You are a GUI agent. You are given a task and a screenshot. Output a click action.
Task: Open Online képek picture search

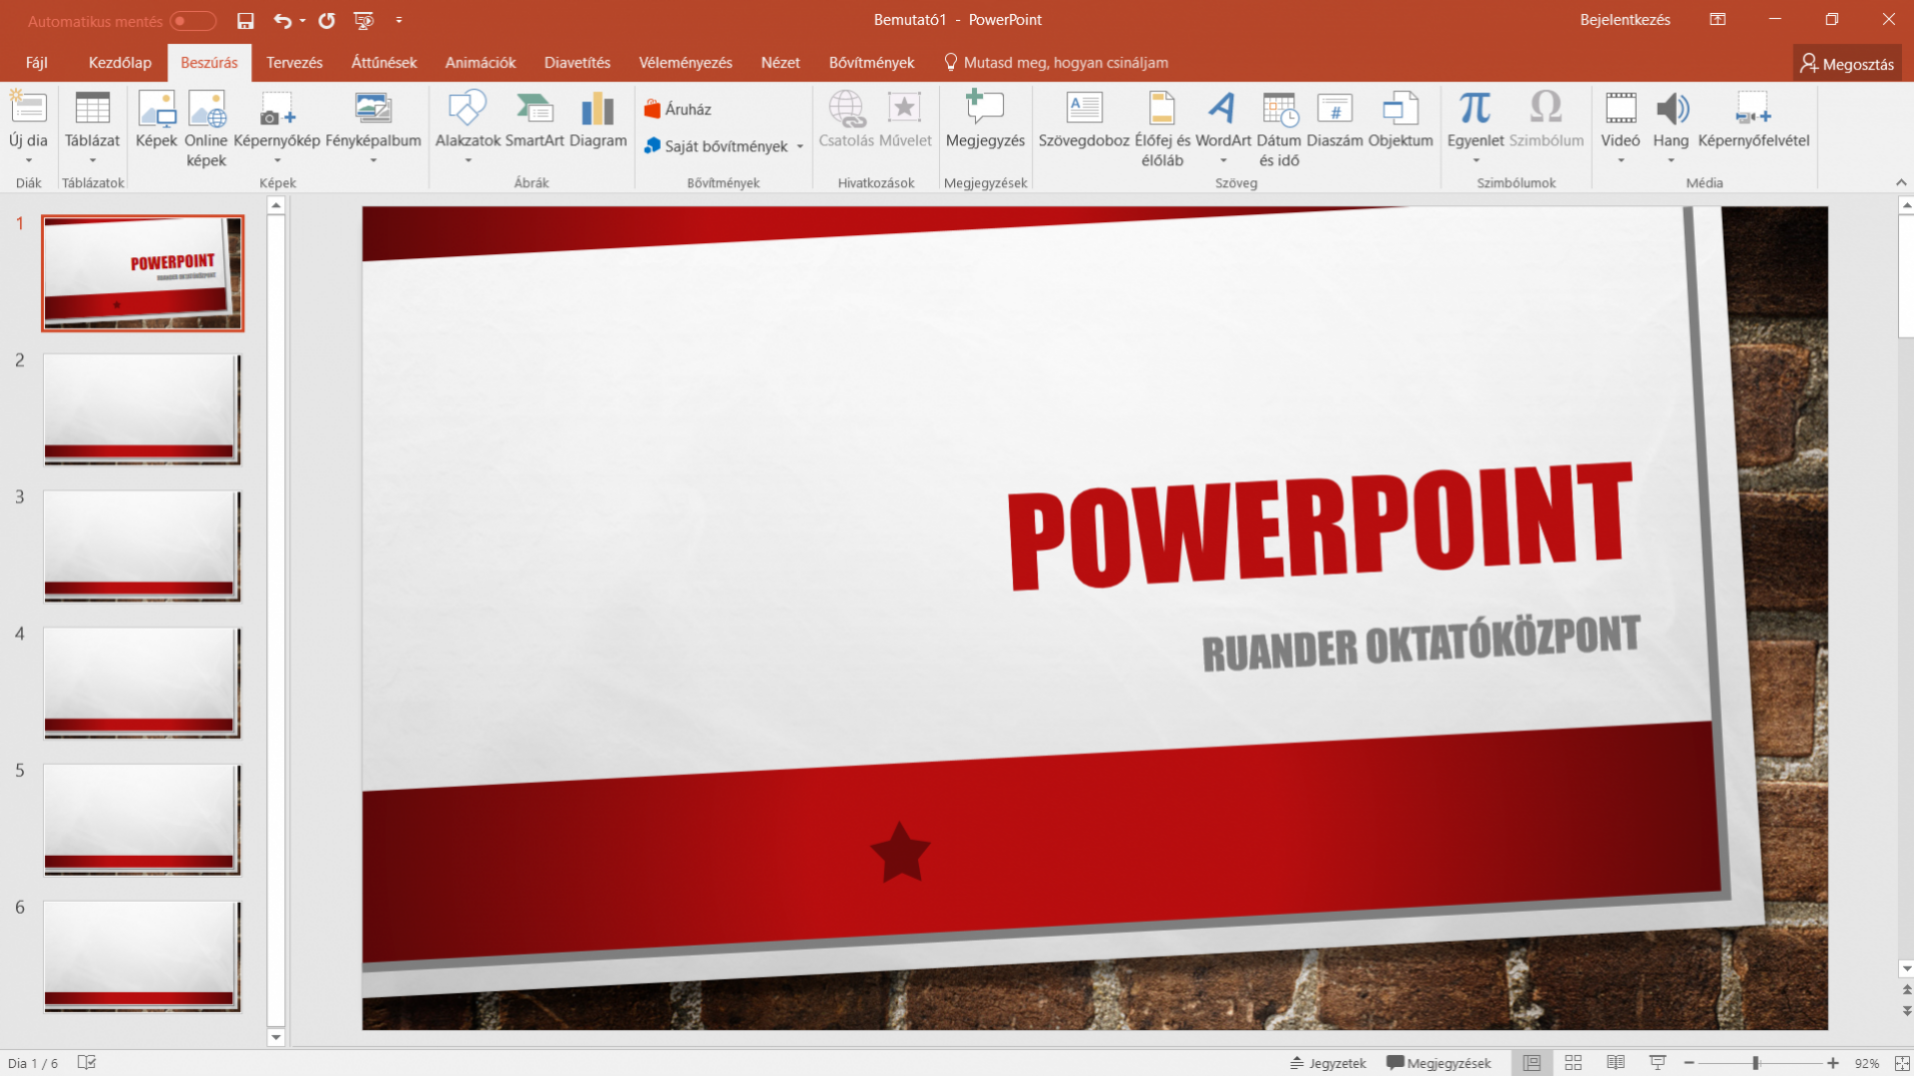click(206, 128)
